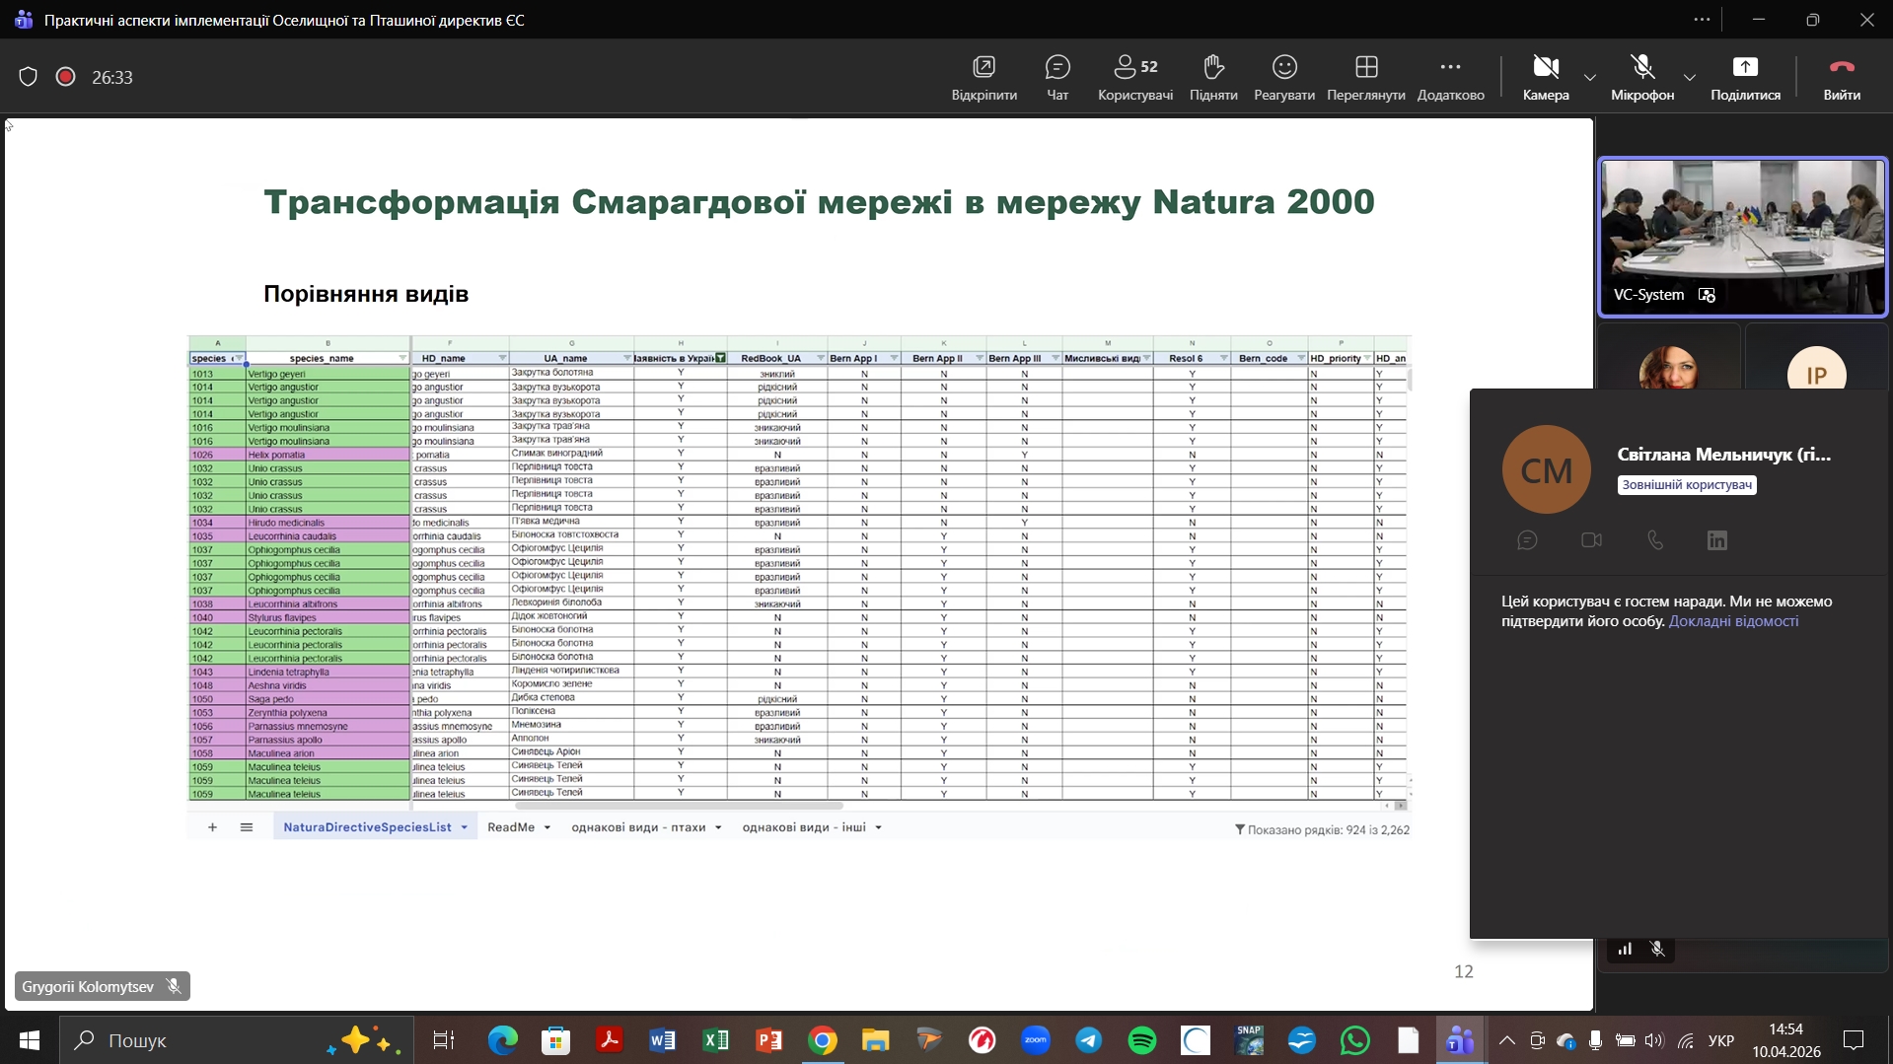Select the ReadMe sheet tab

click(x=511, y=827)
